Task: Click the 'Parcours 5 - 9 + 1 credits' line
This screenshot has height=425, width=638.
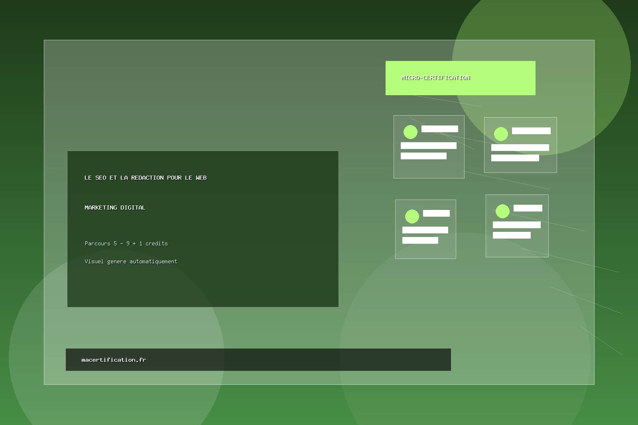Action: click(x=126, y=243)
